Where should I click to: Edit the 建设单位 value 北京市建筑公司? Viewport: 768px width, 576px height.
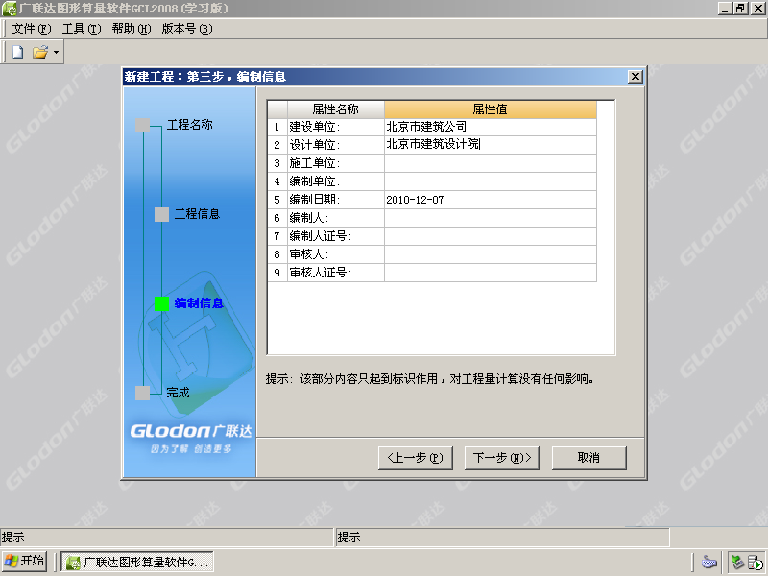click(491, 127)
